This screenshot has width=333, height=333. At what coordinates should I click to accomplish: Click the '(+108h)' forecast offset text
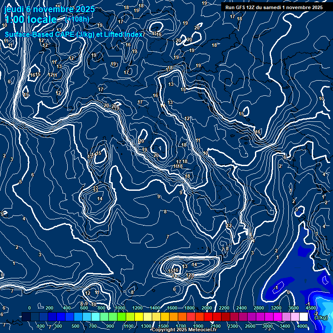tap(77, 20)
